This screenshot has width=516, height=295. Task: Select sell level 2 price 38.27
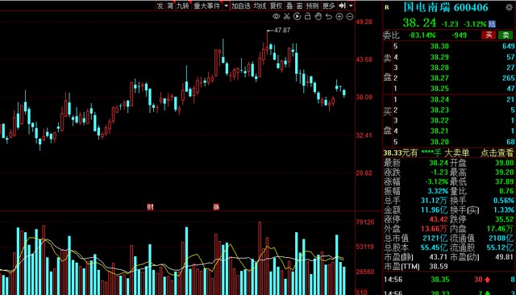tap(439, 78)
